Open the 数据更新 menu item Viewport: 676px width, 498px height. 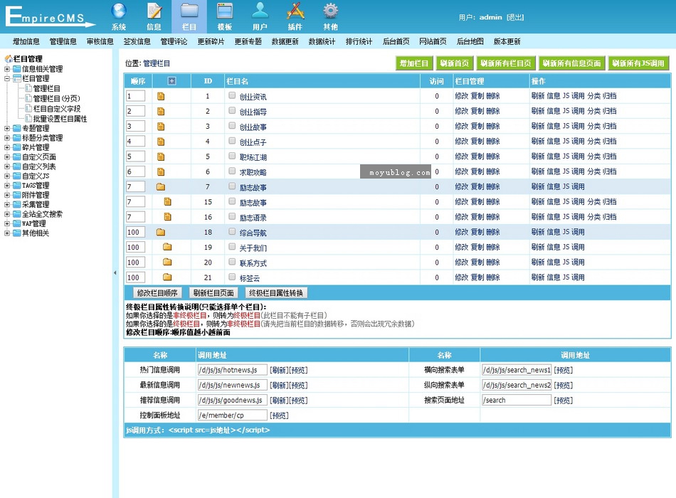click(x=285, y=41)
